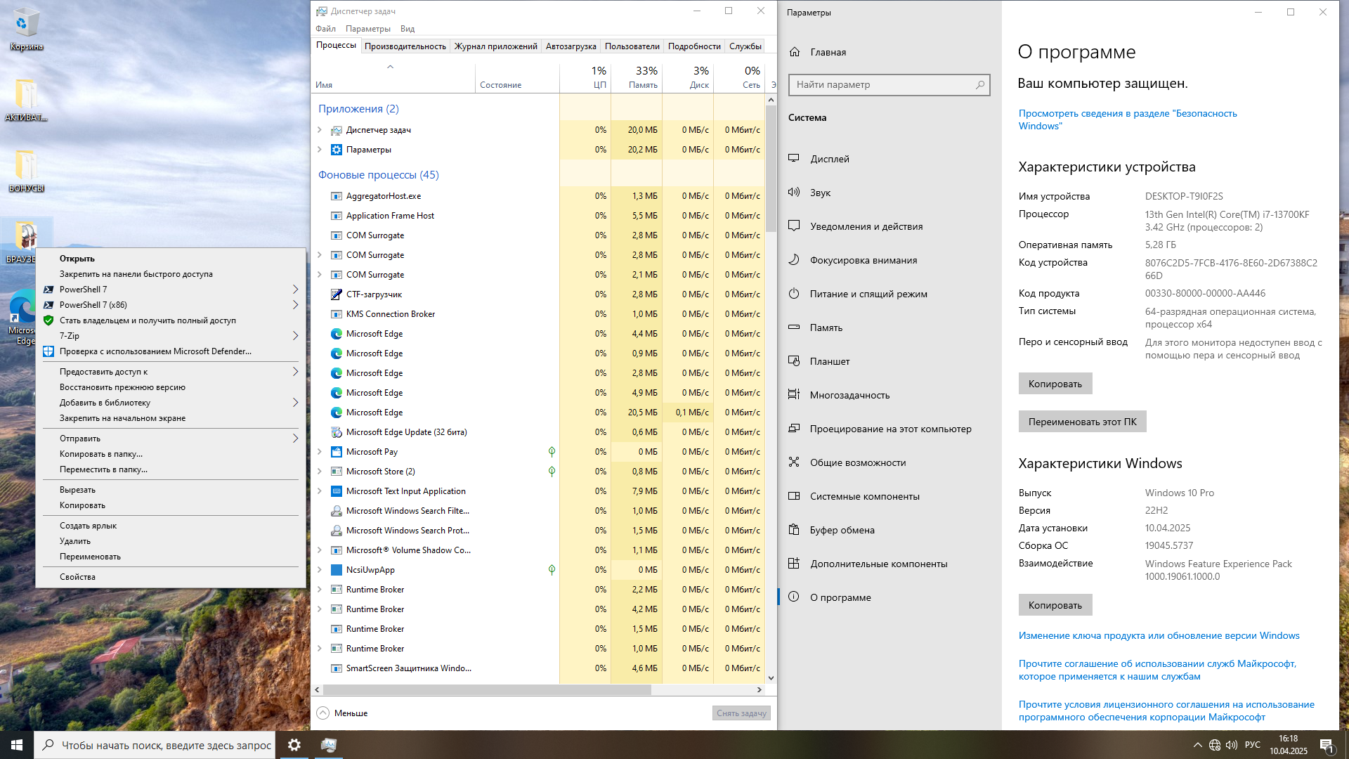Open the Буфер обмена clipboard icon
Image resolution: width=1349 pixels, height=759 pixels.
point(794,529)
